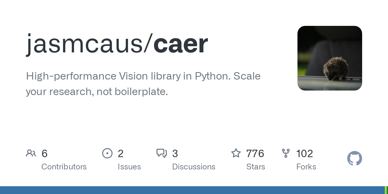Select the "Contributors" label
Image resolution: width=388 pixels, height=194 pixels.
[64, 167]
